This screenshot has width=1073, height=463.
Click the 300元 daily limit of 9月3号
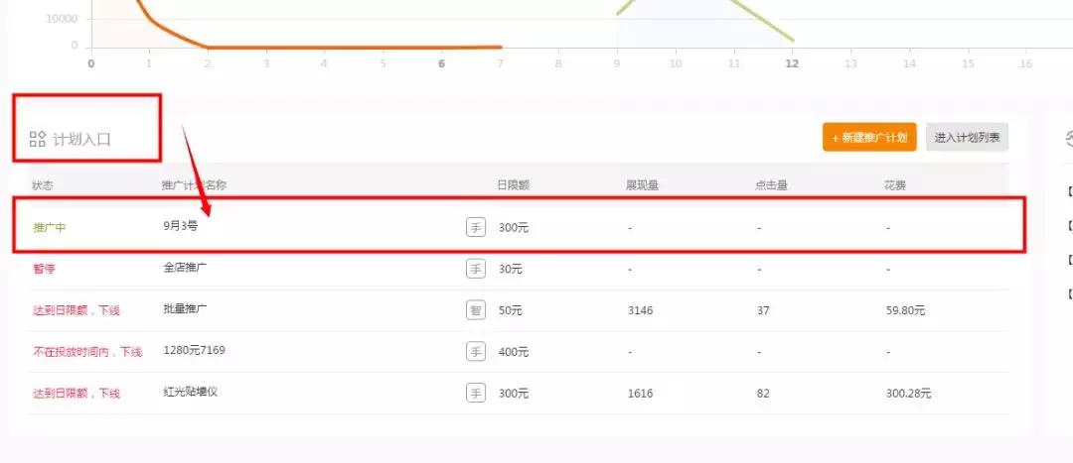pos(514,227)
